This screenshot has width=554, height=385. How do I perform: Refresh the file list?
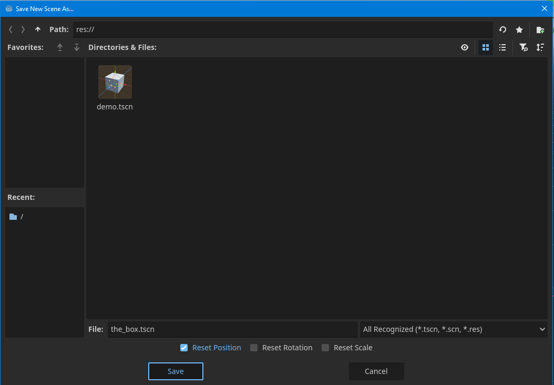click(502, 30)
